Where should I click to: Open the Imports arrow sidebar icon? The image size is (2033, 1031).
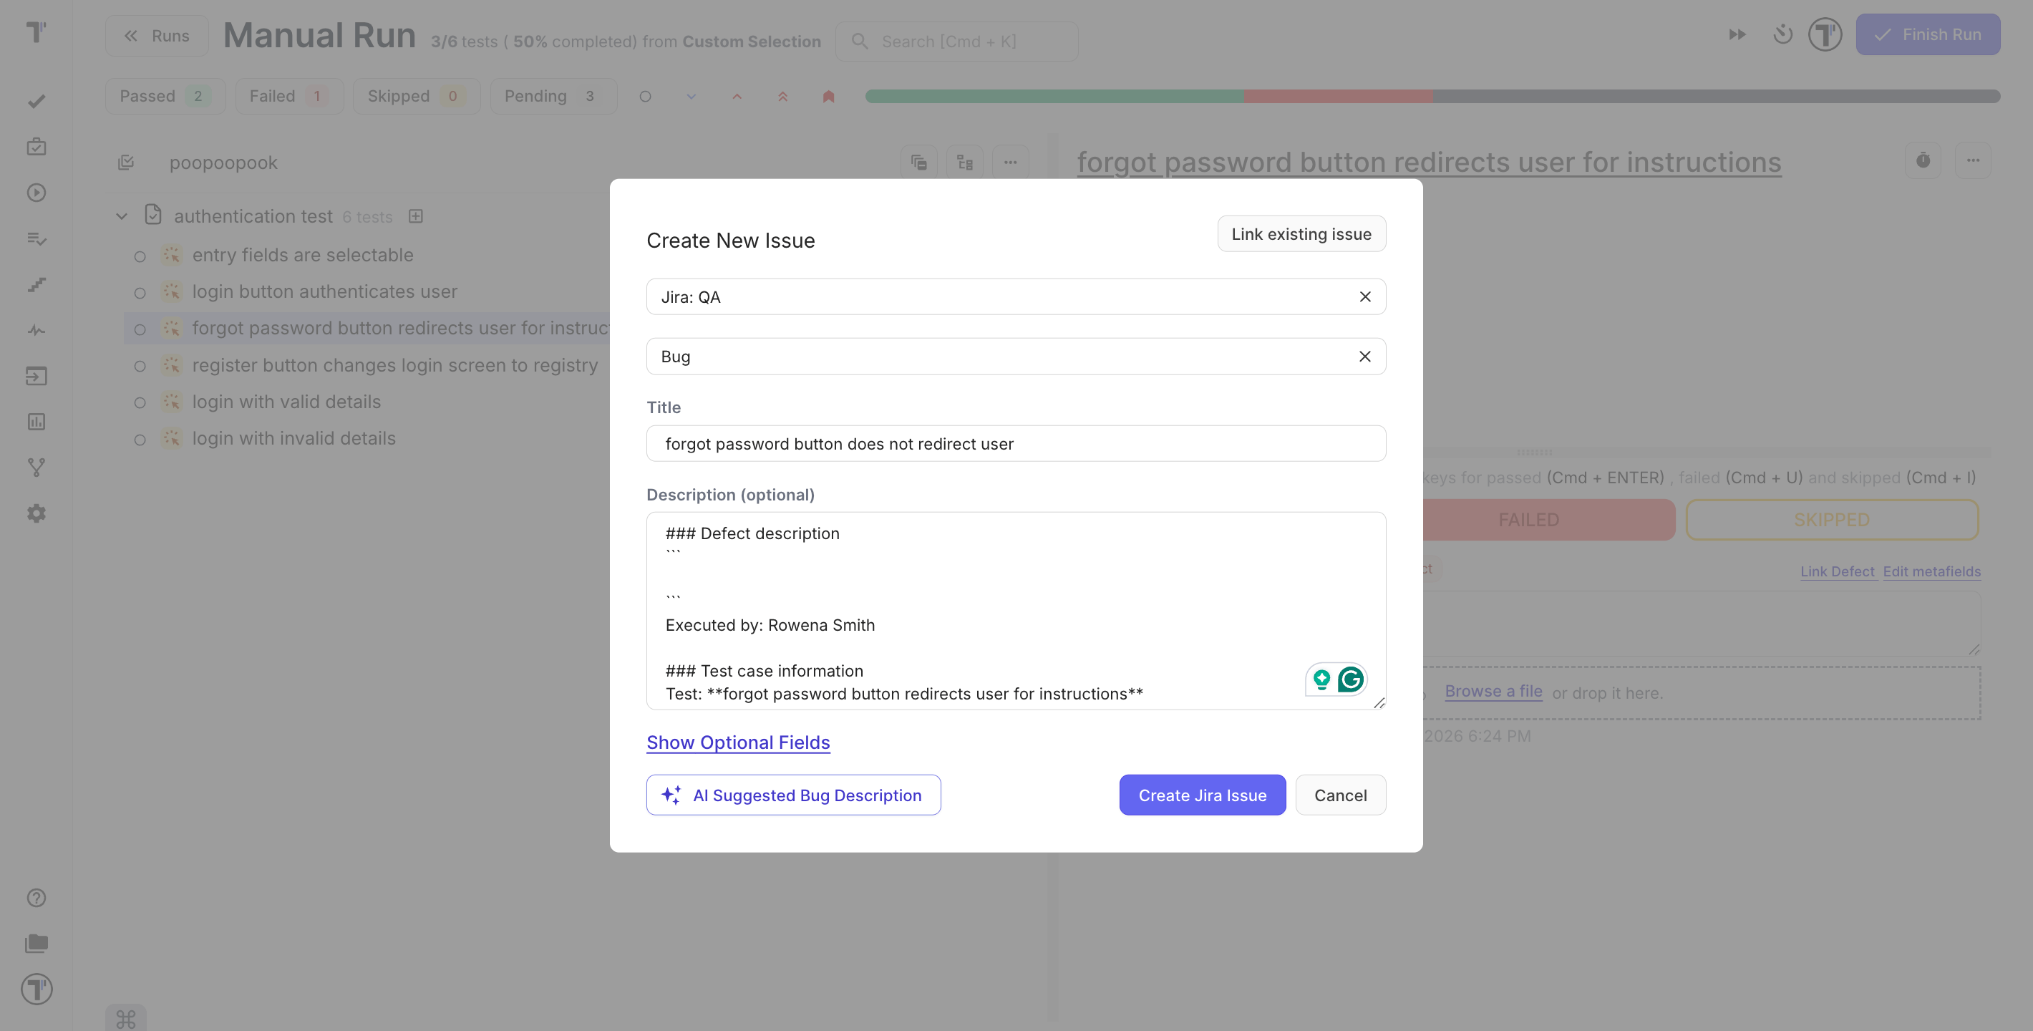coord(37,376)
